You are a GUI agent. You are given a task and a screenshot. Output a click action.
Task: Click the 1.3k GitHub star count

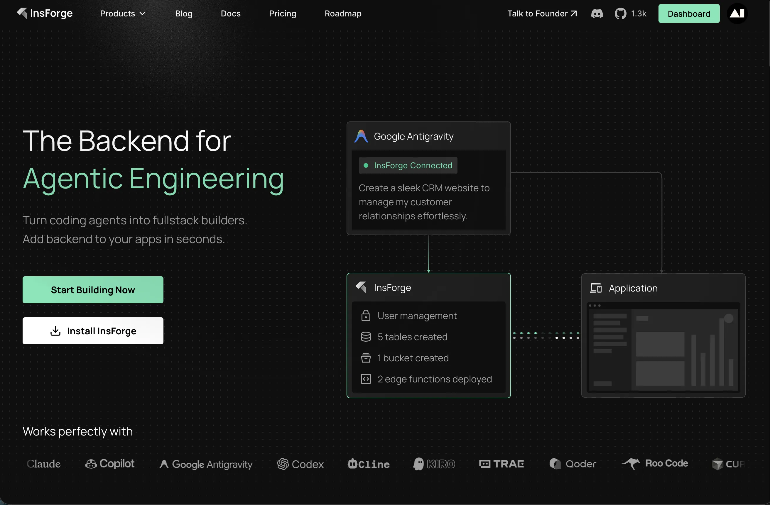coord(639,13)
